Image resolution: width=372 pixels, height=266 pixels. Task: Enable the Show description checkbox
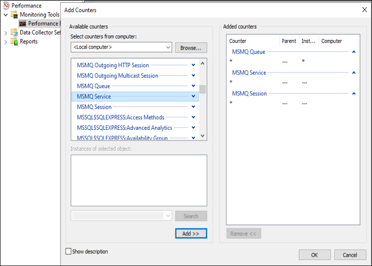coord(68,251)
